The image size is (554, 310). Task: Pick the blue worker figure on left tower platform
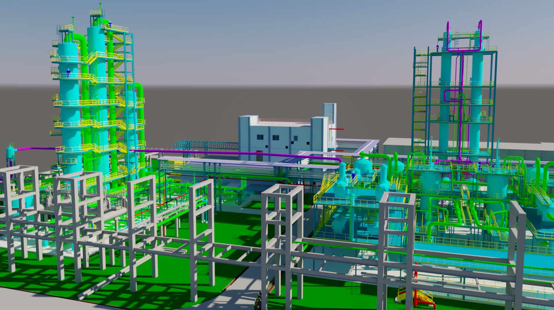[68, 73]
